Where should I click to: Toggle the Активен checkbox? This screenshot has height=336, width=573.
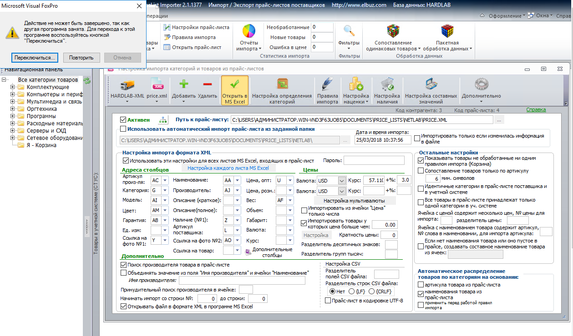click(x=123, y=120)
